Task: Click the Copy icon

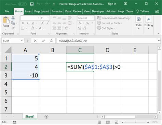Action: 13,23
